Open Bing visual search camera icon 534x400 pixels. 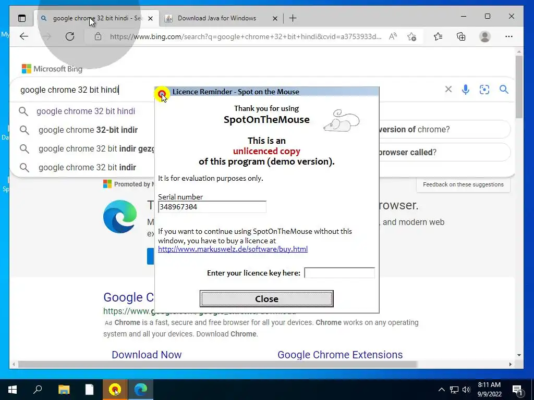484,90
